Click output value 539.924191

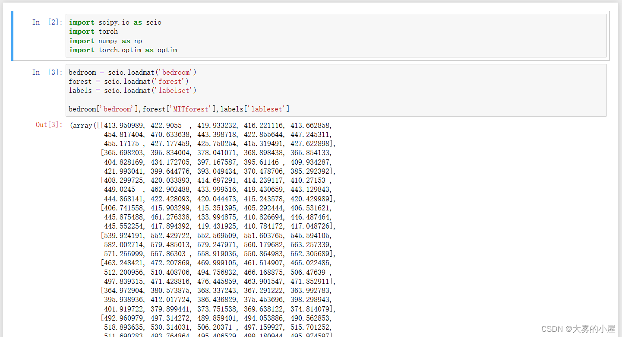pos(123,236)
